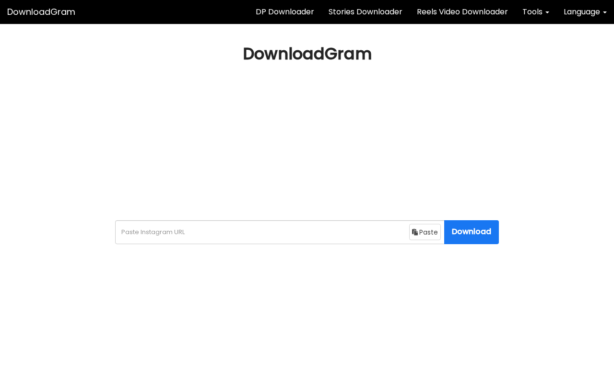This screenshot has height=383, width=614.
Task: Open the Language dropdown
Action: [x=585, y=12]
